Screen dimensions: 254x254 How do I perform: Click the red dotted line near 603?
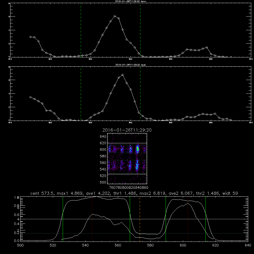[188, 219]
